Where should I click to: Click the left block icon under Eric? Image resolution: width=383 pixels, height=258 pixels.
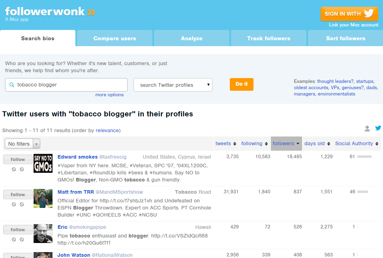[x=14, y=239]
